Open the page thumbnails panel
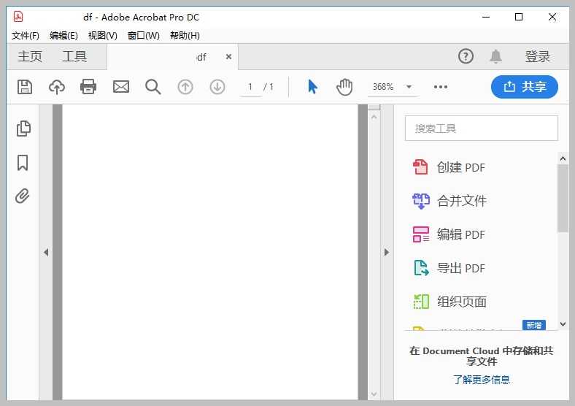Screen dimensions: 575x406 pyautogui.click(x=23, y=129)
